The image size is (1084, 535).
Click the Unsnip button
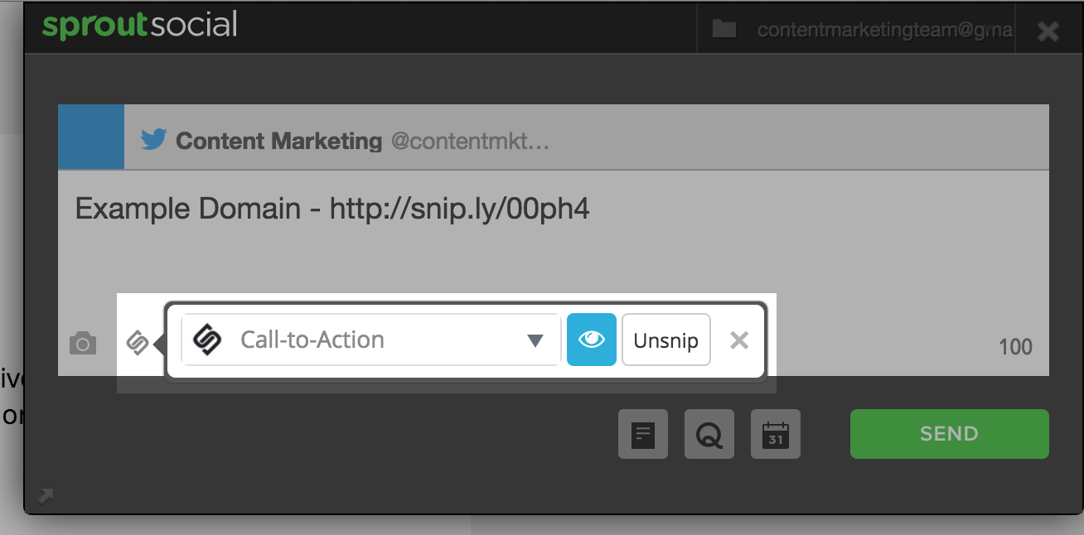[666, 340]
